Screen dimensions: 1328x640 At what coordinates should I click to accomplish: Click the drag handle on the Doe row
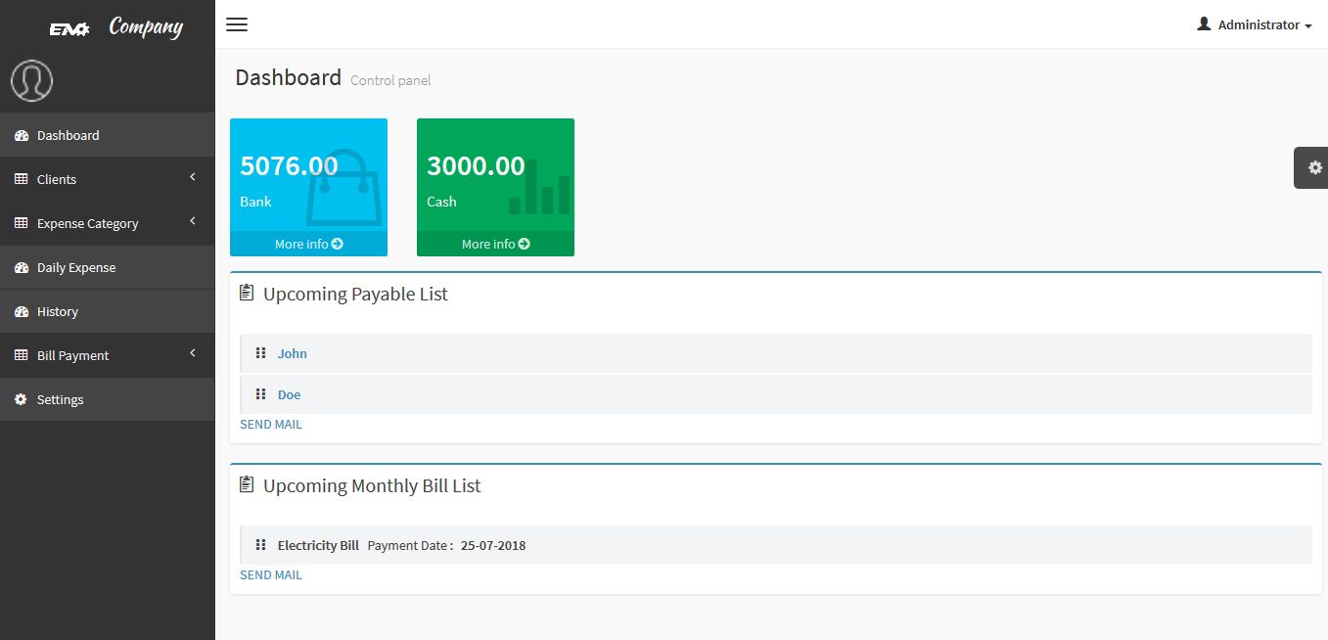pyautogui.click(x=260, y=394)
